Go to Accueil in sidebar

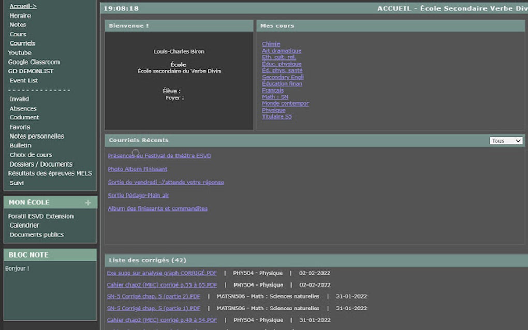pos(23,6)
